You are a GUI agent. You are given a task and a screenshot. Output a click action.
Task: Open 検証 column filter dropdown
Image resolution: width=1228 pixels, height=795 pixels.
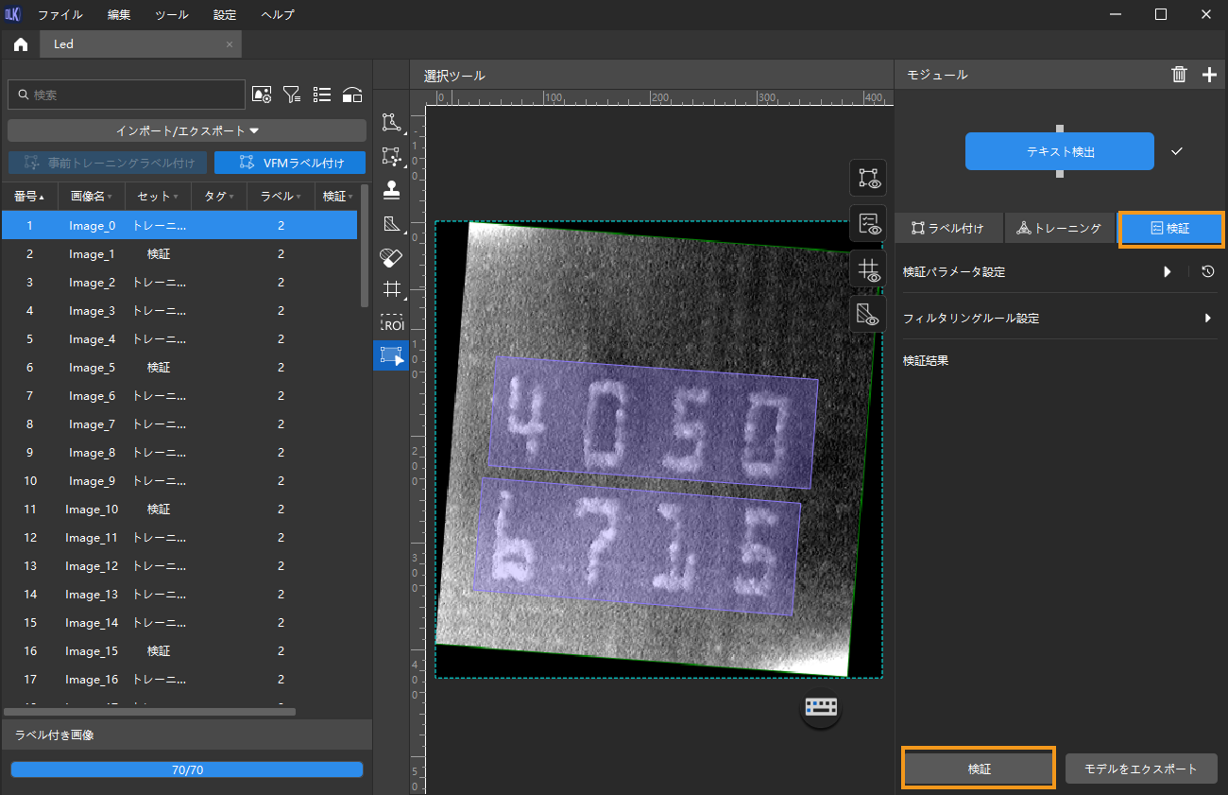(x=350, y=197)
